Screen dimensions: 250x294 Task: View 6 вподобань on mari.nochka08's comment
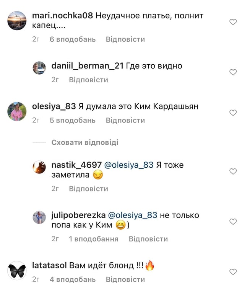tap(73, 39)
